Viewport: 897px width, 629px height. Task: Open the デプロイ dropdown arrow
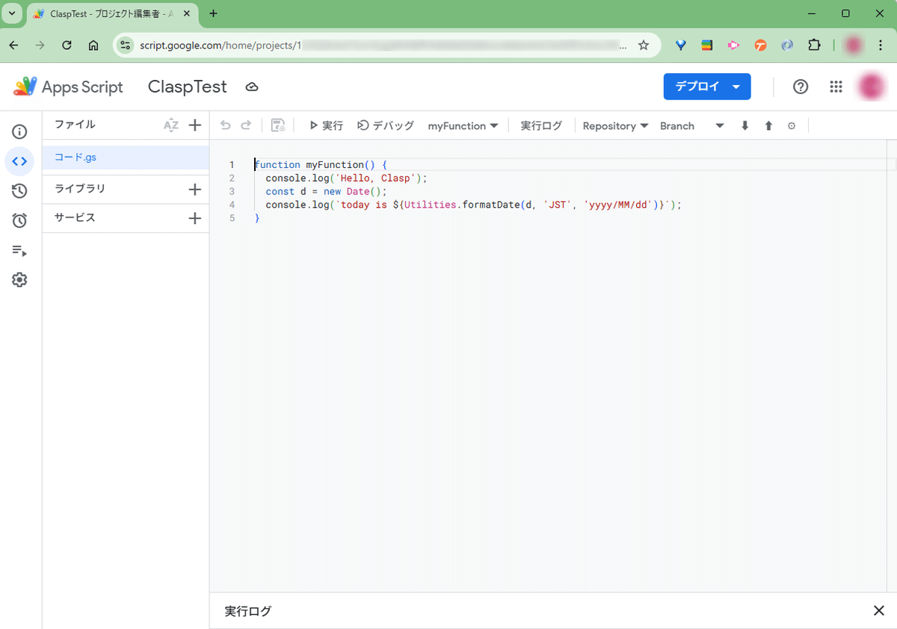[735, 87]
